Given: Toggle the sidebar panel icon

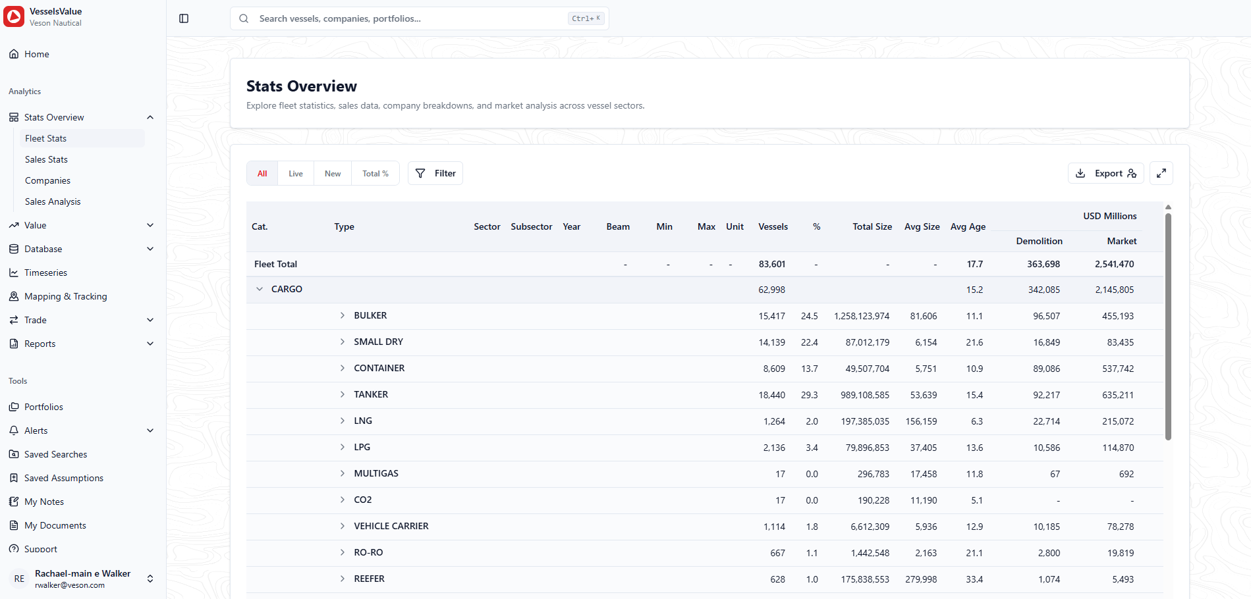Looking at the screenshot, I should pos(184,18).
